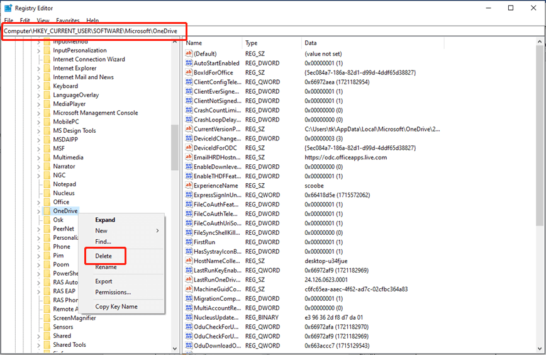
Task: Click the Internet Explorer folder icon
Action: (x=47, y=68)
